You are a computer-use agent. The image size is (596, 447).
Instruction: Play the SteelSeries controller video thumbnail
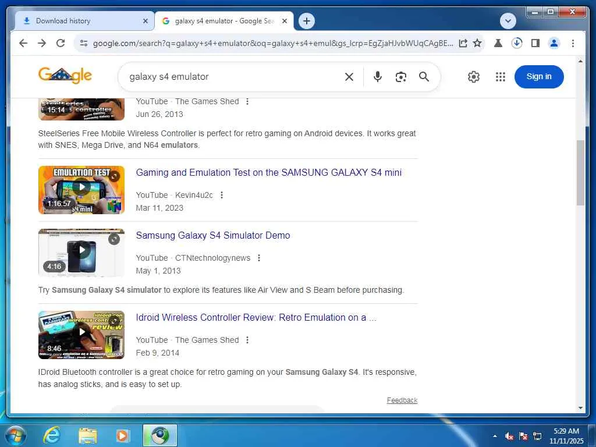(81, 109)
